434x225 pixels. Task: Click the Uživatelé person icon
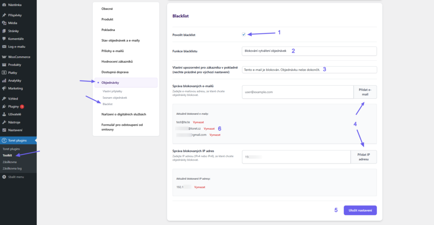[4, 114]
